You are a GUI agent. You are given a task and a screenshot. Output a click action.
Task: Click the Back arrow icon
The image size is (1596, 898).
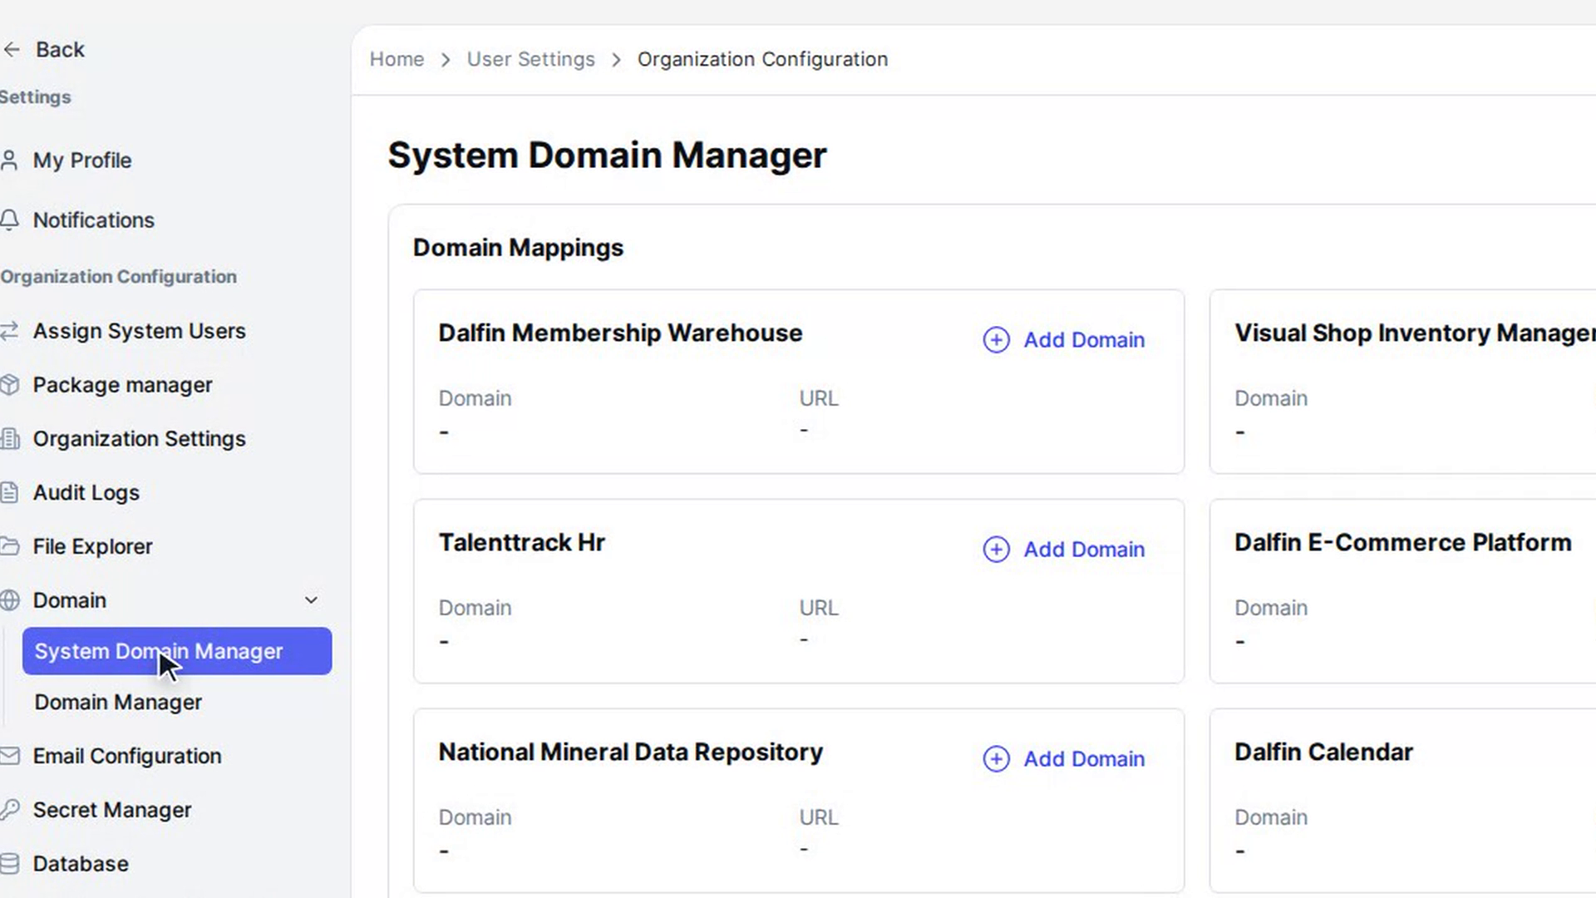click(12, 50)
